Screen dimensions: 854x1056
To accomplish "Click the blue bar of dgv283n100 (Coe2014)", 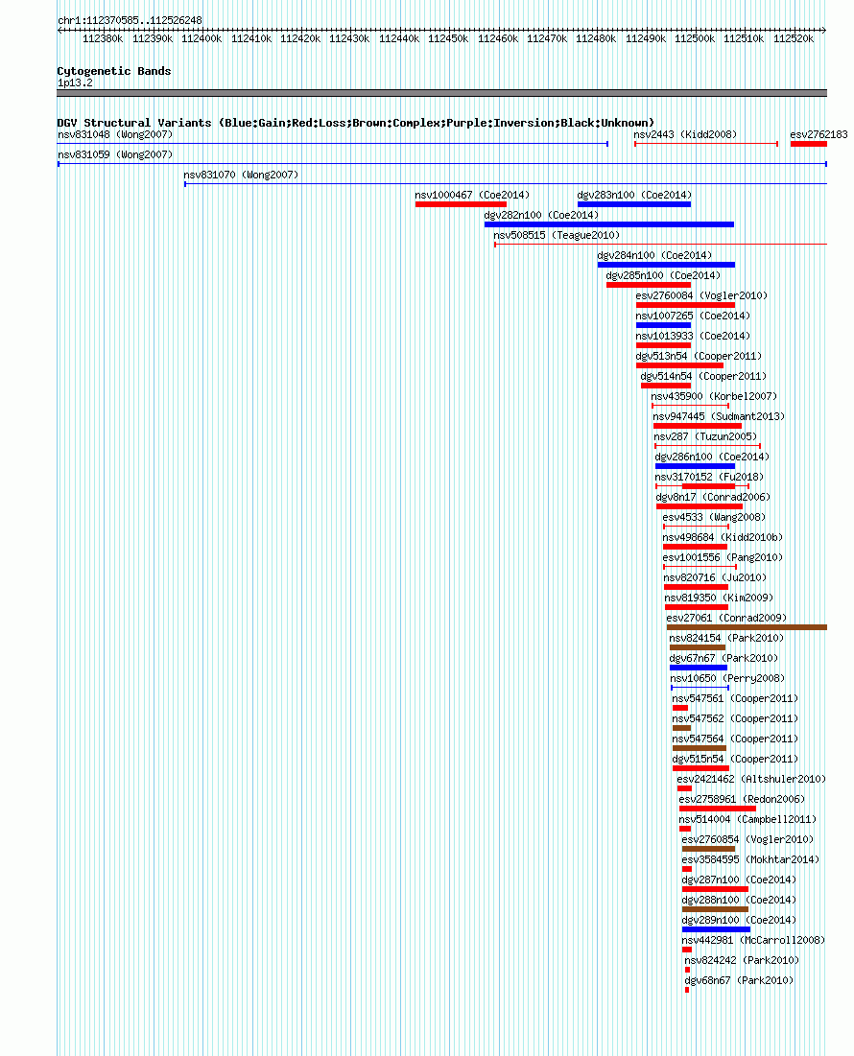I will pyautogui.click(x=633, y=204).
